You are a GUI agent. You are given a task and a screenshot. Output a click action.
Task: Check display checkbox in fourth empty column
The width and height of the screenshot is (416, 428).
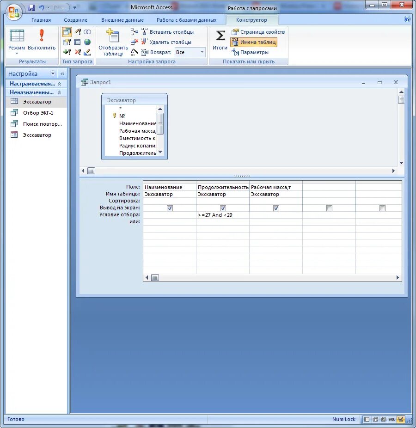pos(329,208)
